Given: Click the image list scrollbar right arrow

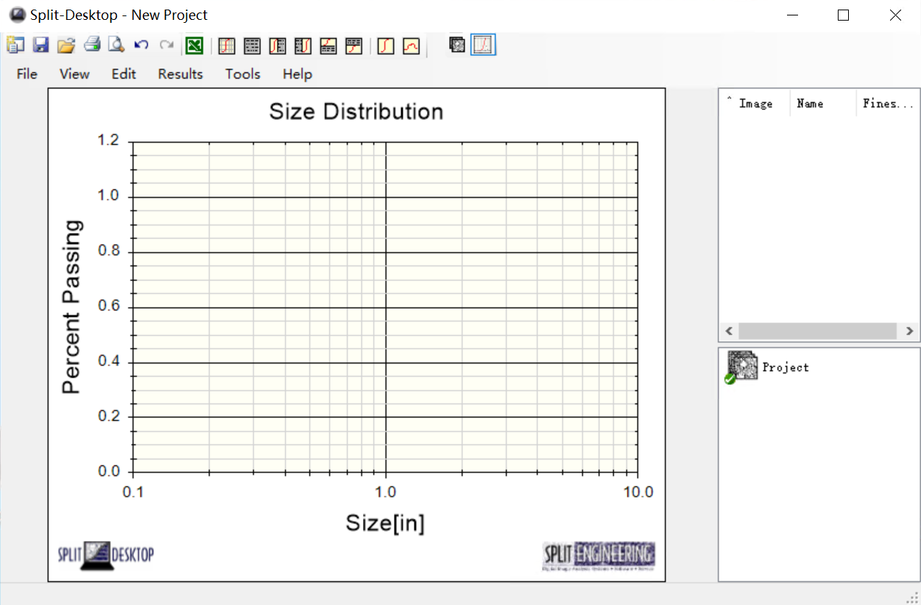Looking at the screenshot, I should click(x=910, y=331).
